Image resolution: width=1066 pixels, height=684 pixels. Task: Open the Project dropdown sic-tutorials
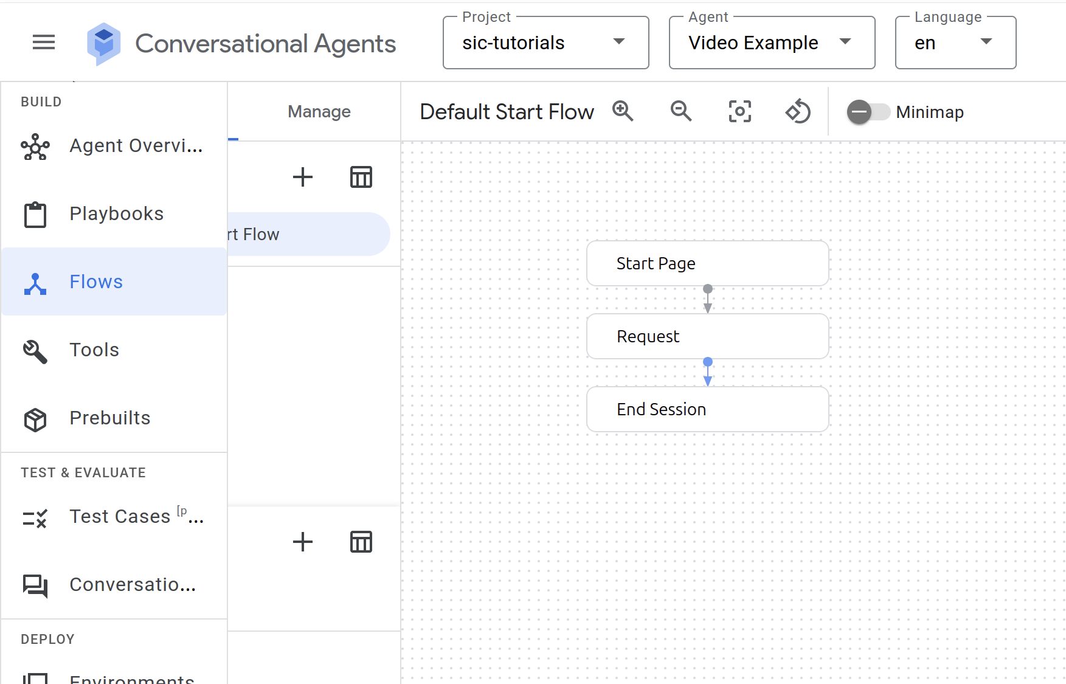[545, 43]
